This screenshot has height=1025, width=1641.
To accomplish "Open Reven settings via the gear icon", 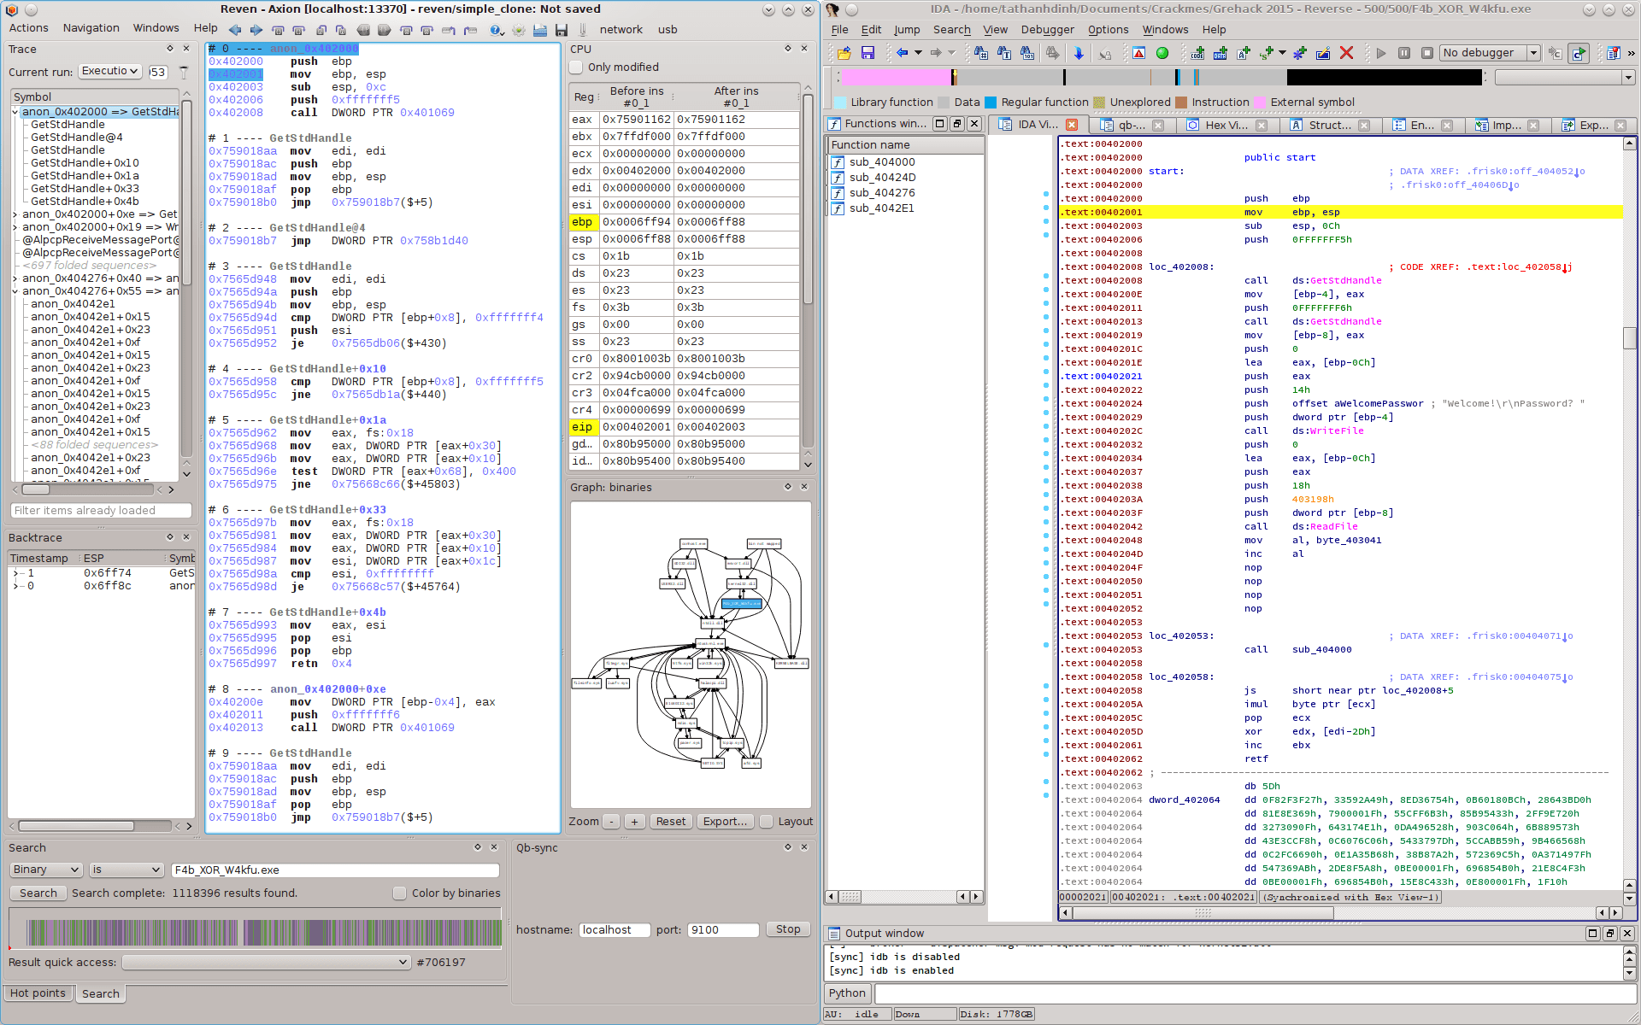I will tap(518, 29).
